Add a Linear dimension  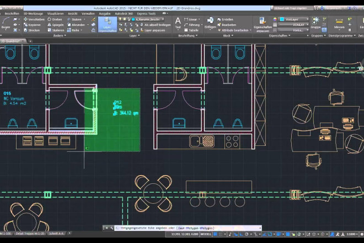(x=191, y=19)
